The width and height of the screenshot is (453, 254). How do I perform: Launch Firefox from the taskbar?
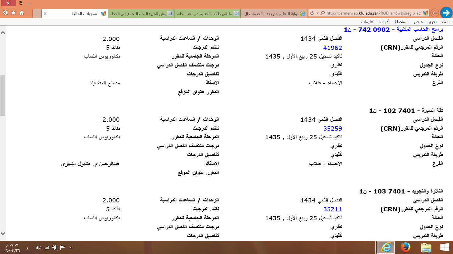405,247
